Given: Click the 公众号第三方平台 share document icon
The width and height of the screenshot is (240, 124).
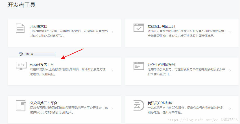Looking at the screenshot, I should coord(21,105).
